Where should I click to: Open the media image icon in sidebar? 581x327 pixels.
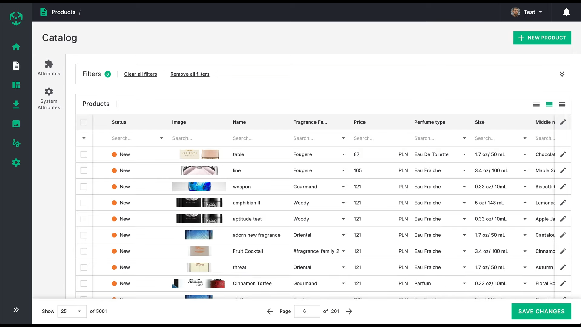coord(16,124)
